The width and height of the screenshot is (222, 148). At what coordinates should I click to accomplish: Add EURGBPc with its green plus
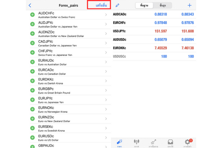click(33, 90)
